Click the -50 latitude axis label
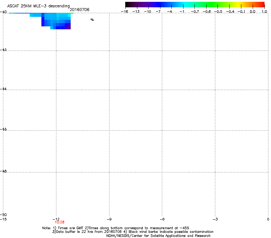271x238 pixels. pyautogui.click(x=3, y=215)
